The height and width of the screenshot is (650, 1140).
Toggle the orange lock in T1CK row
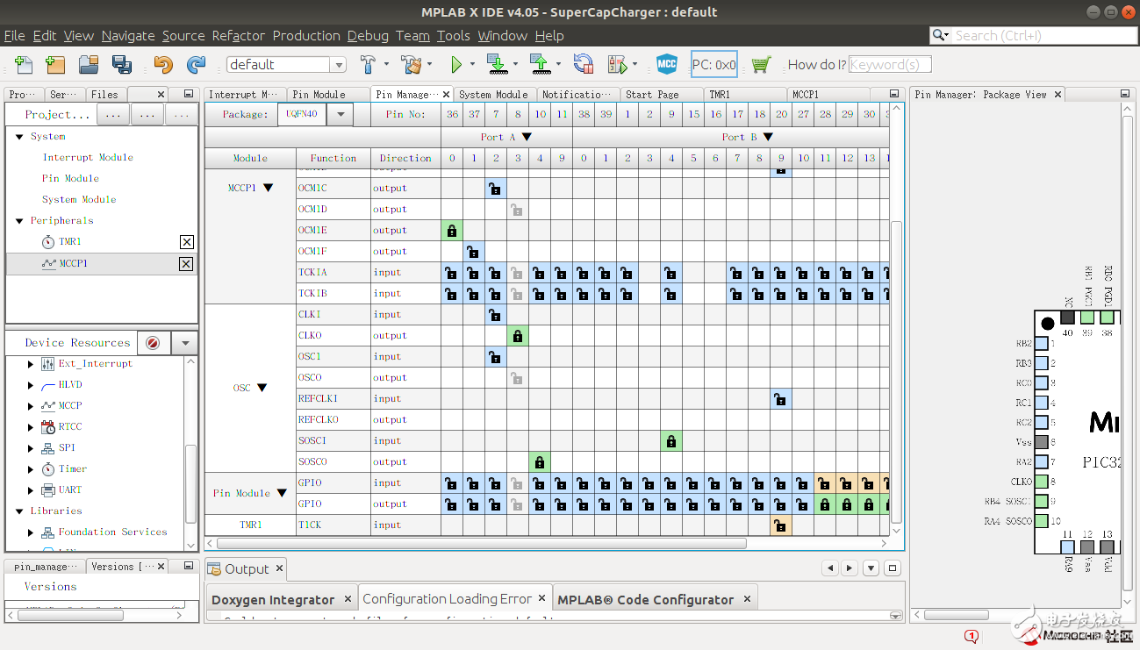[780, 525]
